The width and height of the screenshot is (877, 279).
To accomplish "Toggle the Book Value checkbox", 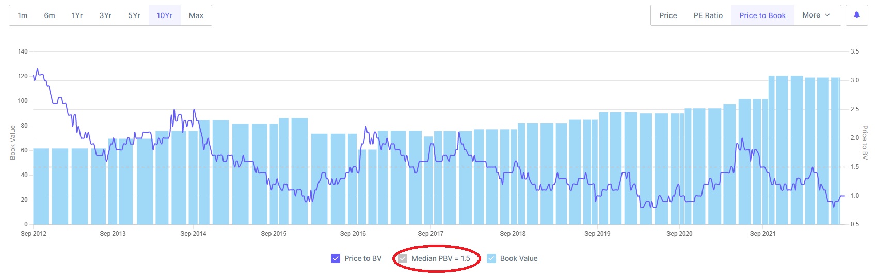I will tap(491, 258).
